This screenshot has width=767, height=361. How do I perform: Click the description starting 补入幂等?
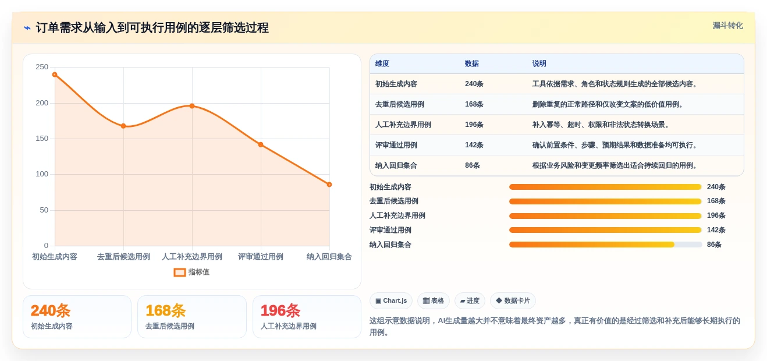tap(601, 125)
